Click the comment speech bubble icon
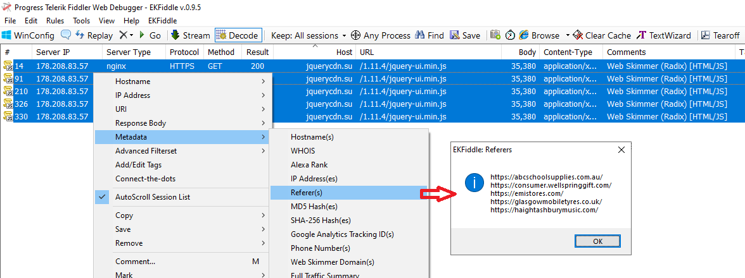 pyautogui.click(x=66, y=35)
